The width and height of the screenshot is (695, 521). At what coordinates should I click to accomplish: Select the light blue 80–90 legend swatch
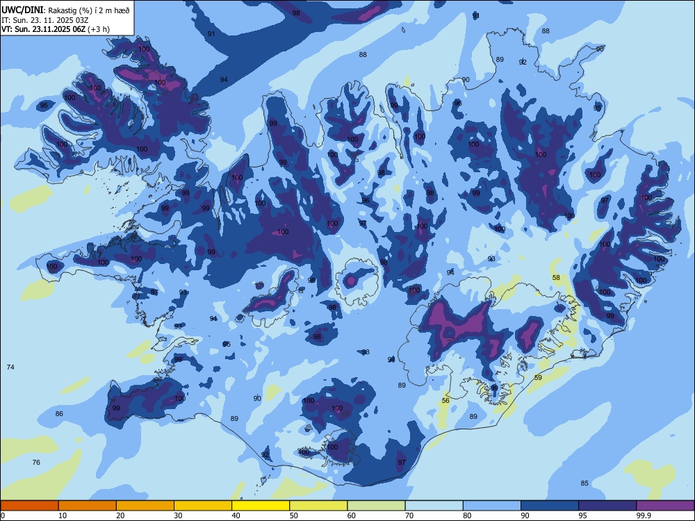click(x=492, y=506)
